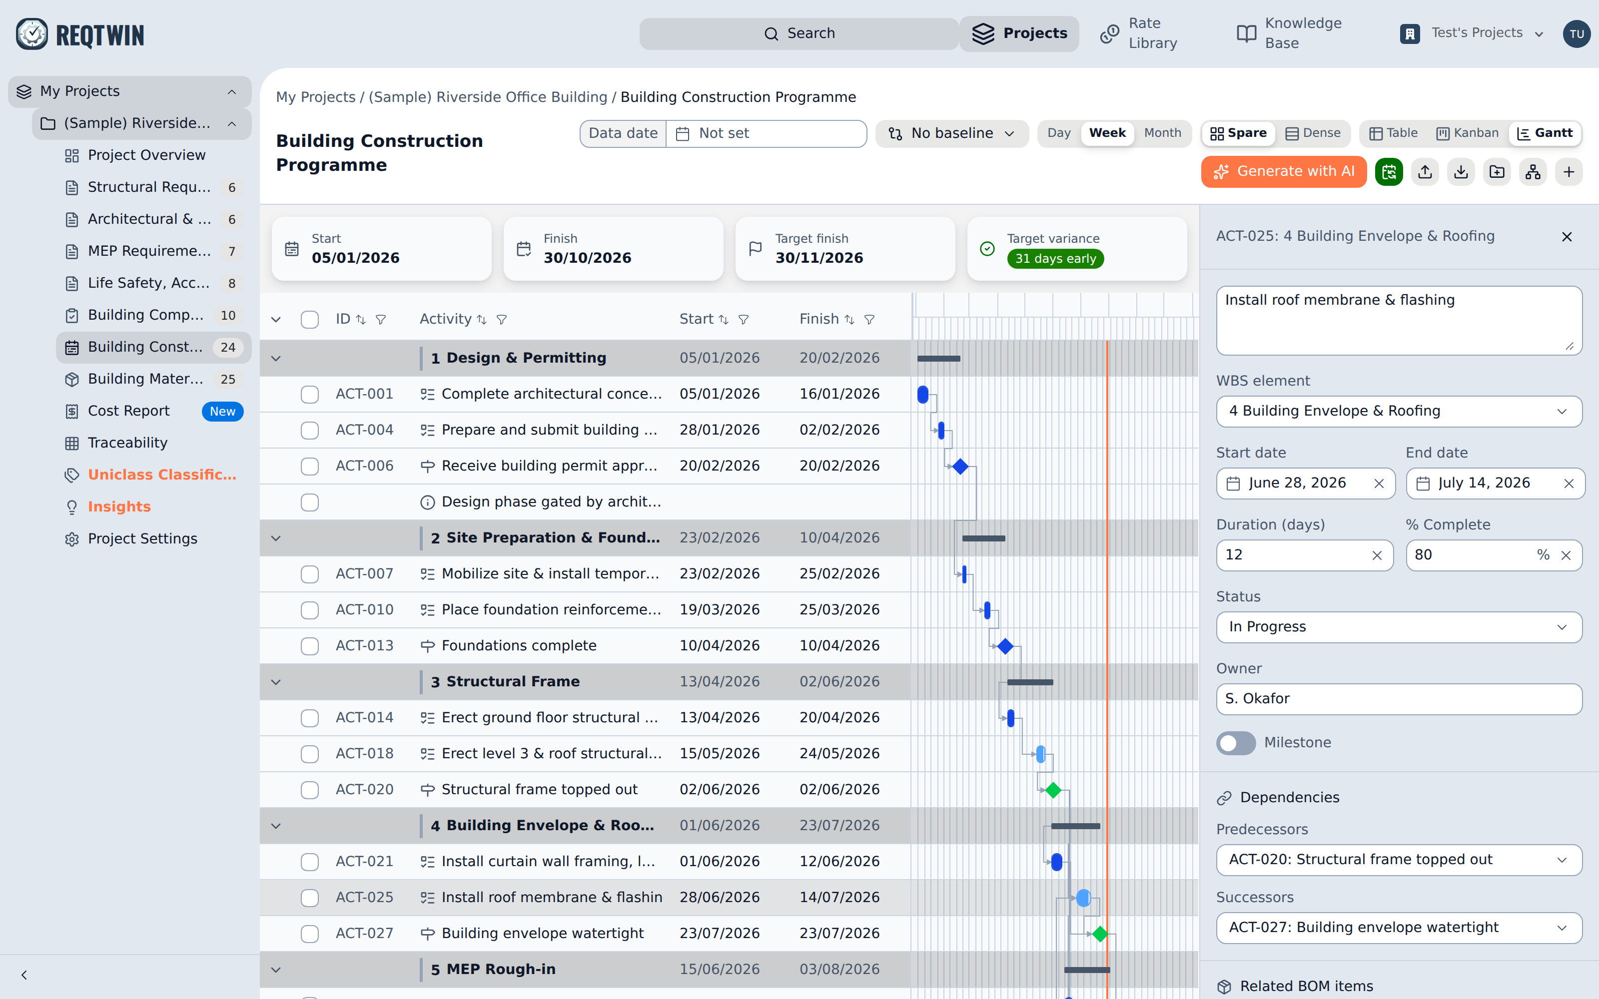Image resolution: width=1599 pixels, height=999 pixels.
Task: Clear the Duration value 12
Action: tap(1377, 555)
